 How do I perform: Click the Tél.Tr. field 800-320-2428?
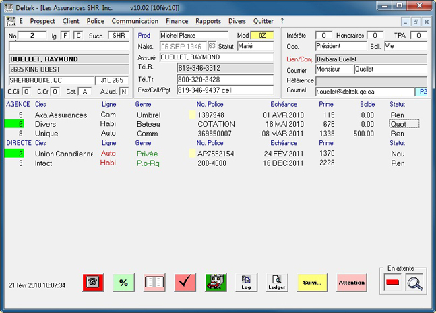point(225,80)
